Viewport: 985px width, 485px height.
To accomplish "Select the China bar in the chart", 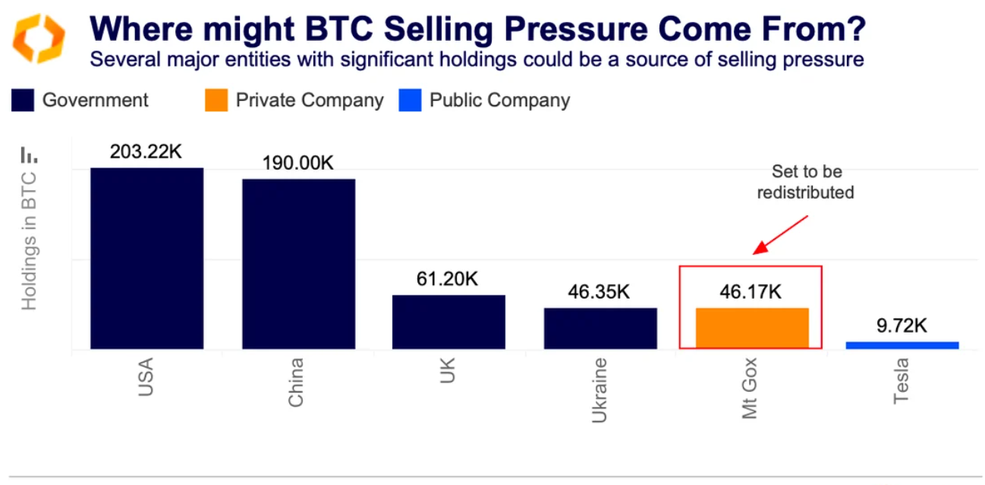I will (x=298, y=264).
